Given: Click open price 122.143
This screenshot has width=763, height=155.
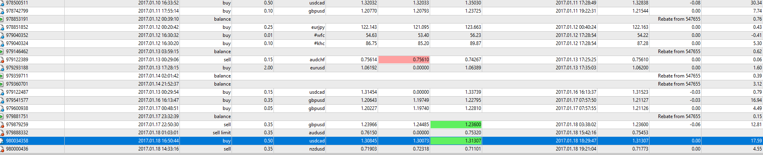Looking at the screenshot, I should click(369, 27).
